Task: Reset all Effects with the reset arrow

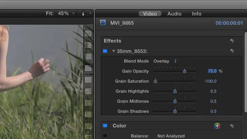Action: (x=232, y=41)
